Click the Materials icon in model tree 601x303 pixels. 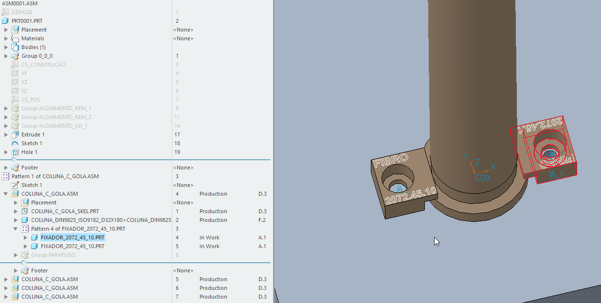15,38
